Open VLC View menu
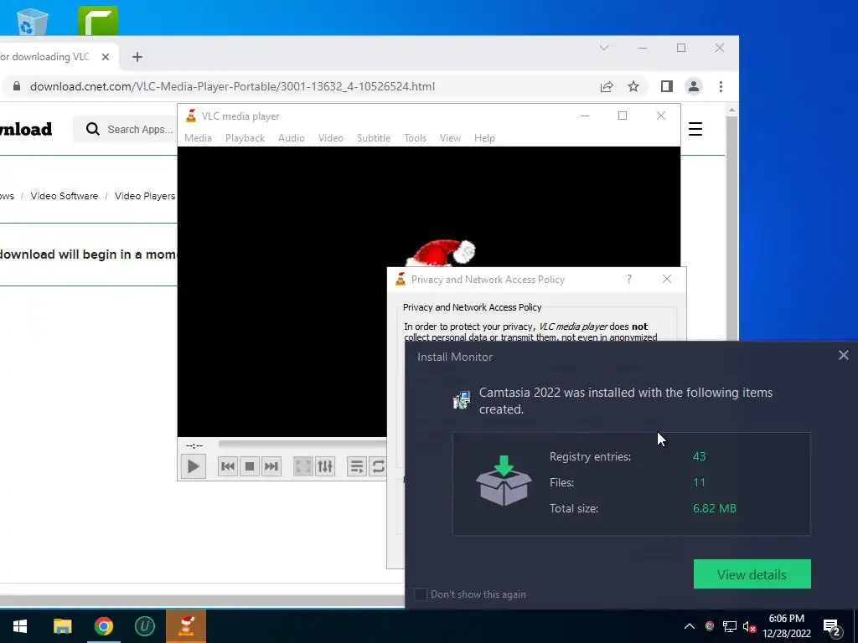This screenshot has height=643, width=858. pos(450,138)
